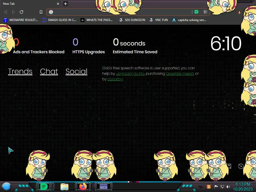Open the Dissenter merch link

click(x=180, y=74)
